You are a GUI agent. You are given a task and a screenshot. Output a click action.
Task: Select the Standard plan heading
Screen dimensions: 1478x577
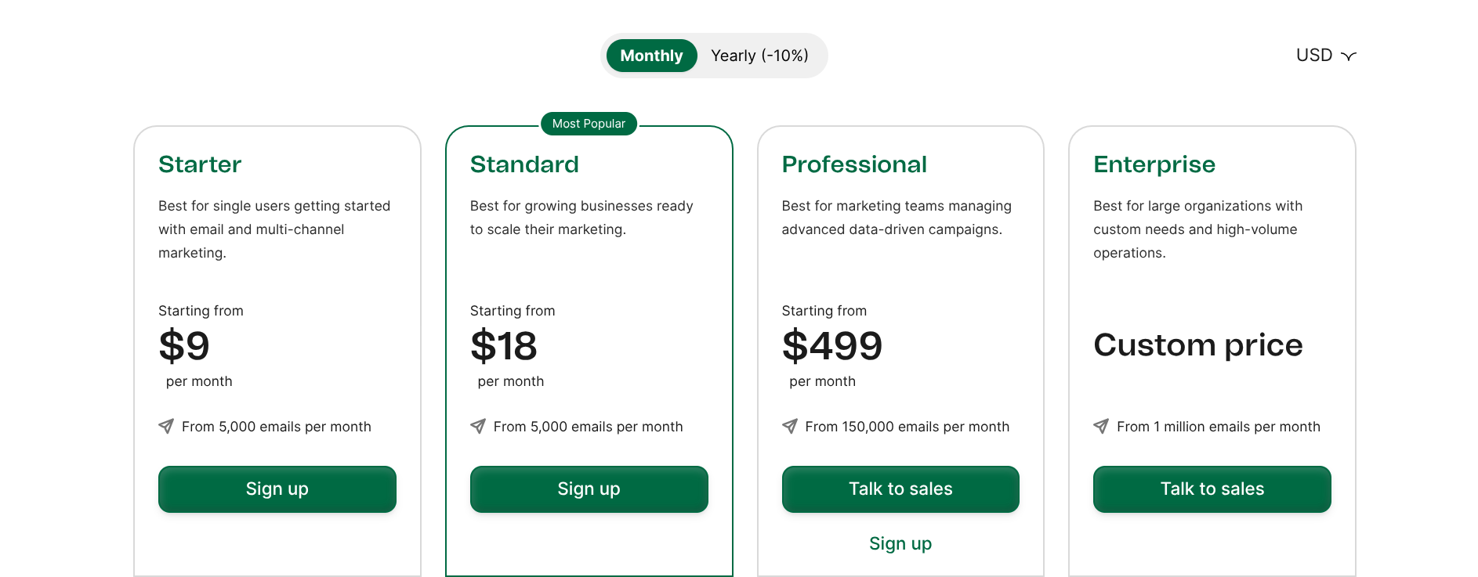pyautogui.click(x=524, y=164)
